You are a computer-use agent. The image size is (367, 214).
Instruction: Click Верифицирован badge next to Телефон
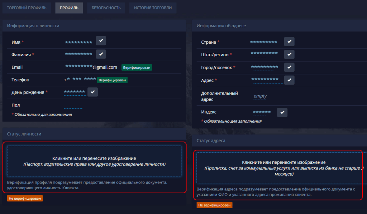(113, 80)
